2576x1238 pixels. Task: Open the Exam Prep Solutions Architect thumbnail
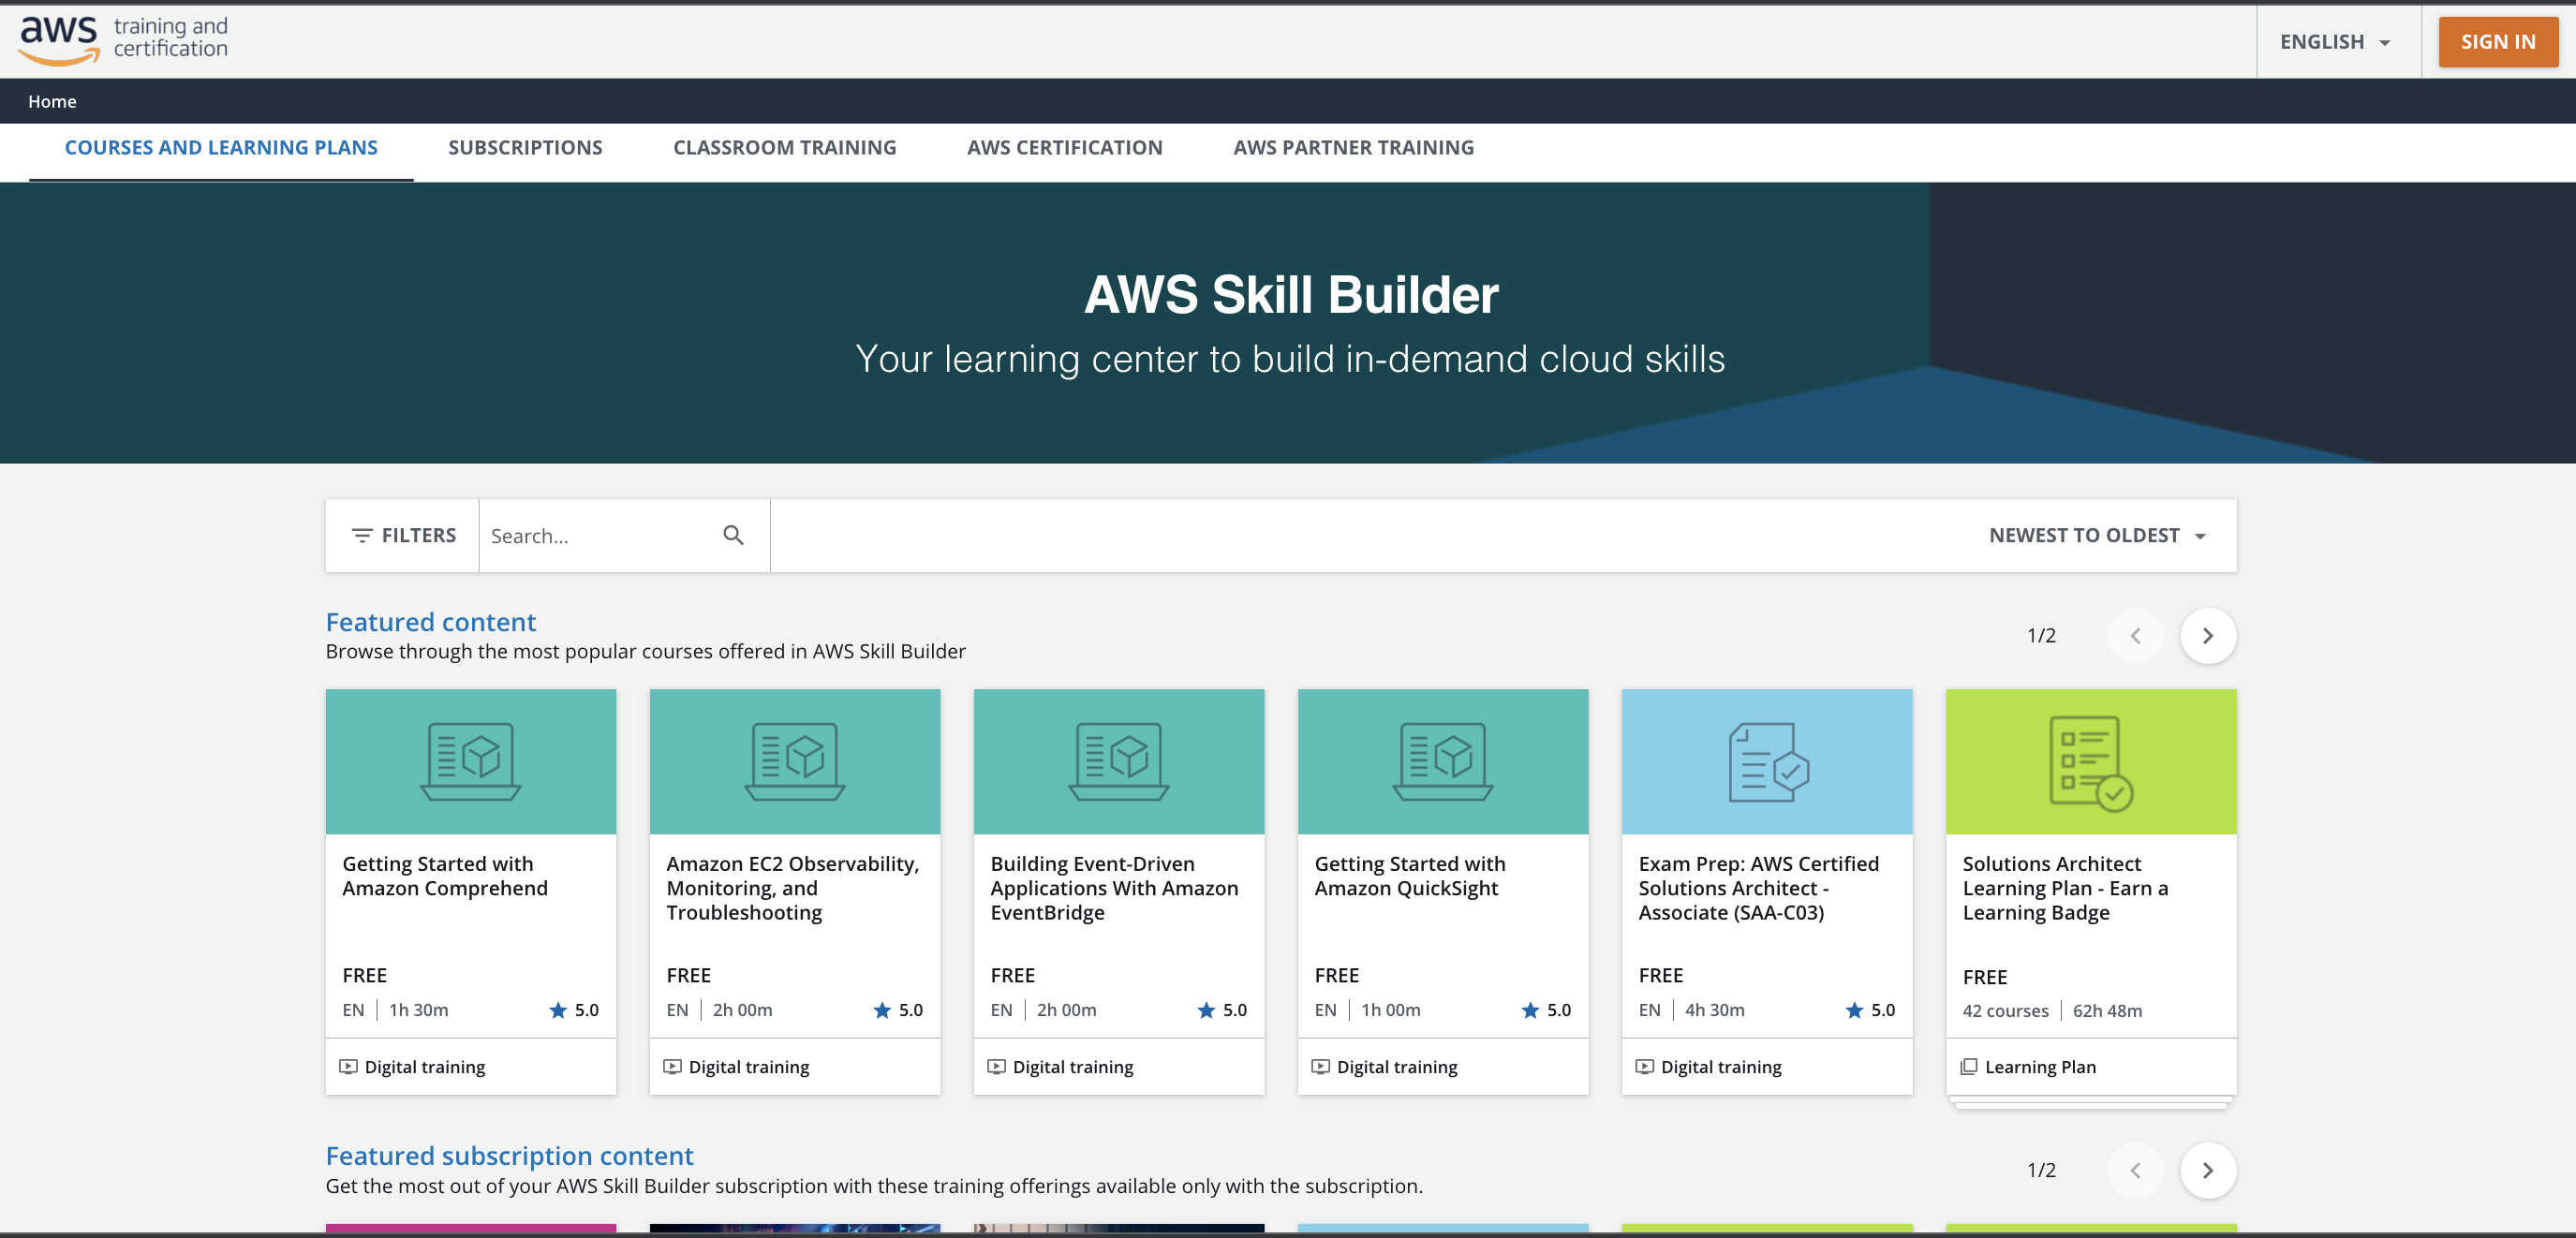click(1767, 761)
